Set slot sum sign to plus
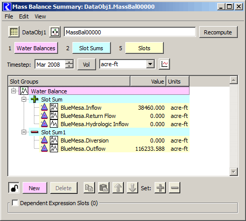The image size is (246, 221). [x=160, y=188]
